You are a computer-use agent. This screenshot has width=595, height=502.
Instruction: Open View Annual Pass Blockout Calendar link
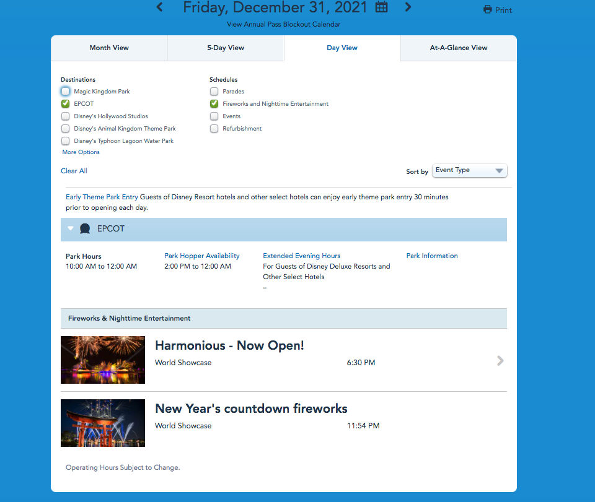point(284,25)
